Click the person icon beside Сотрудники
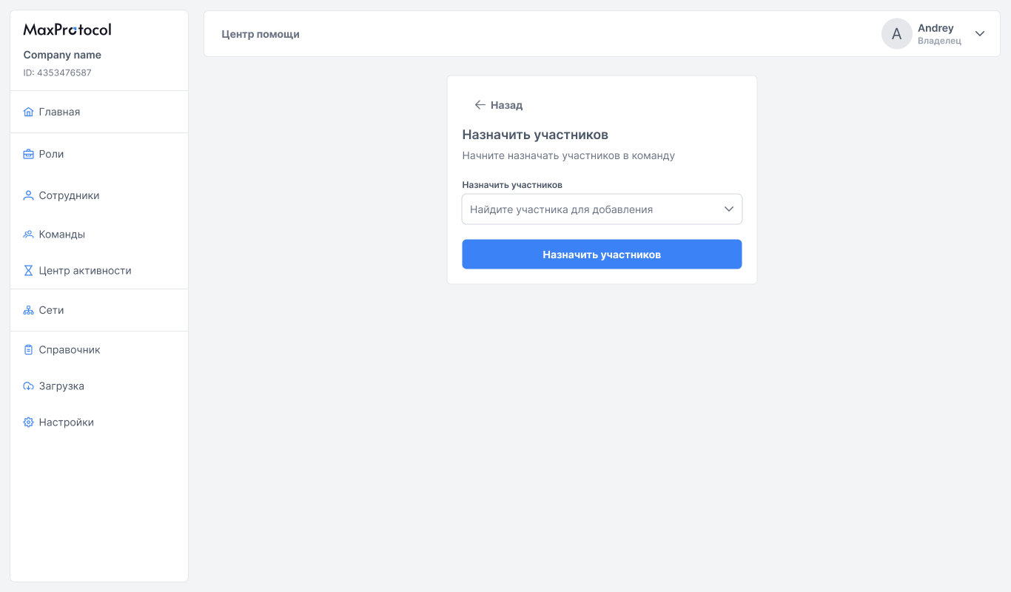Image resolution: width=1011 pixels, height=592 pixels. pyautogui.click(x=28, y=195)
